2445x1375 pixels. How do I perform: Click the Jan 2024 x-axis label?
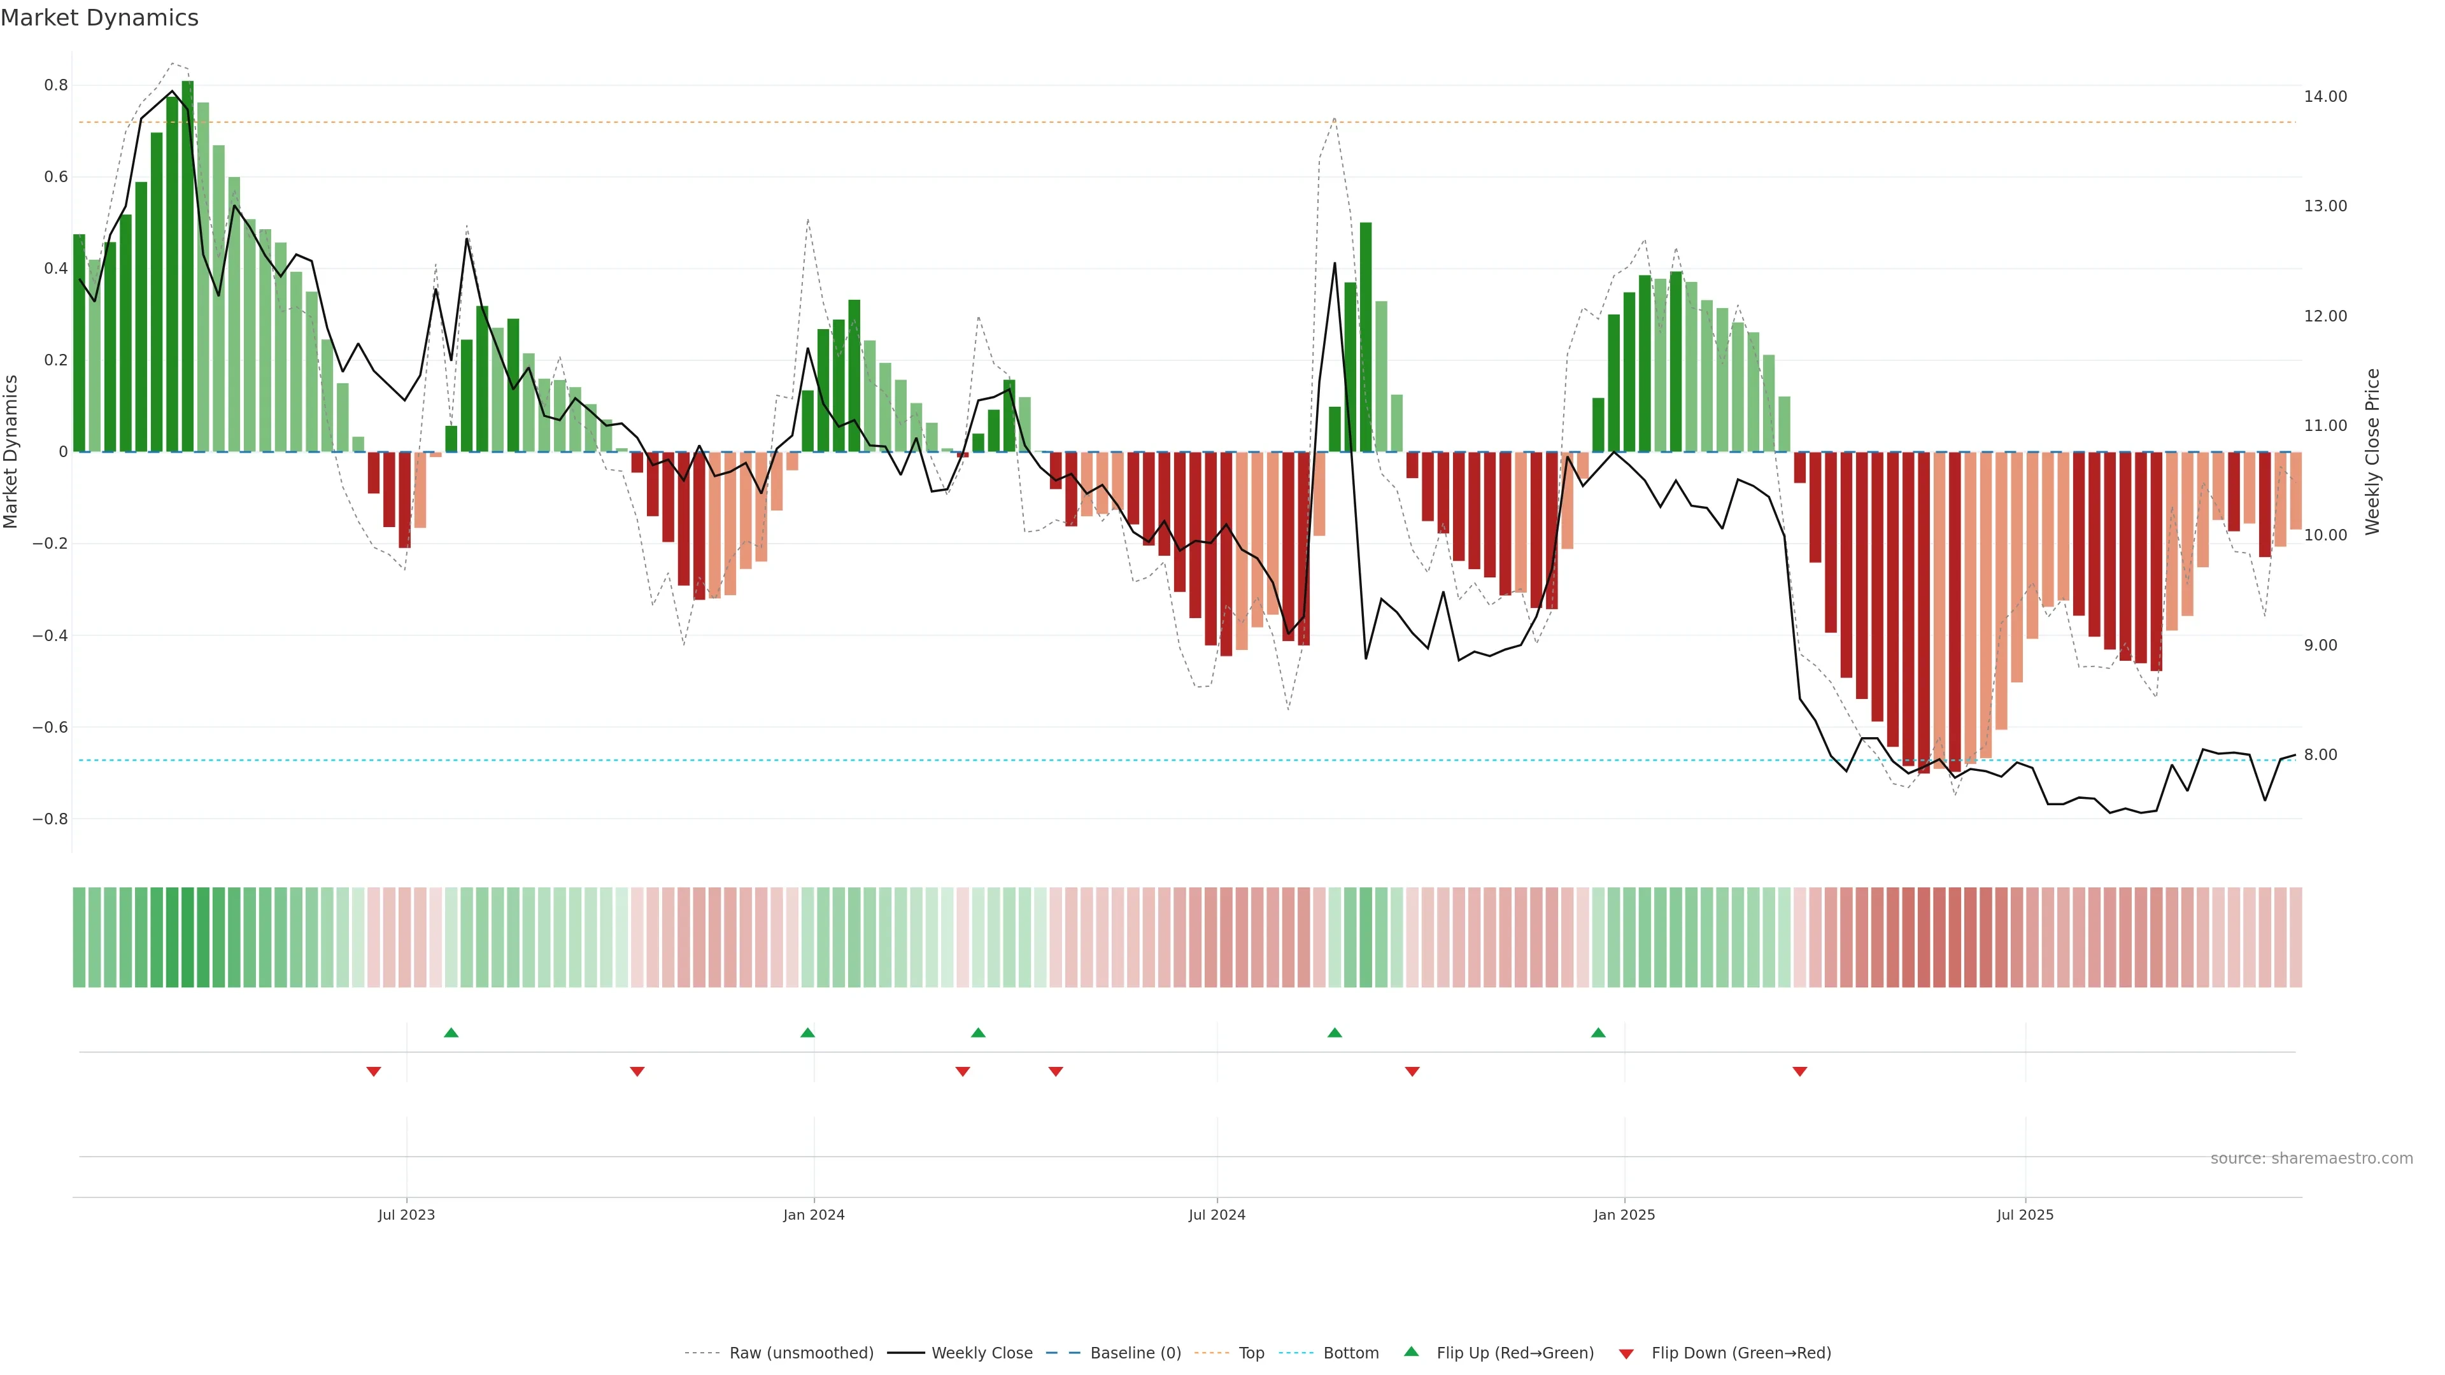click(x=814, y=1215)
